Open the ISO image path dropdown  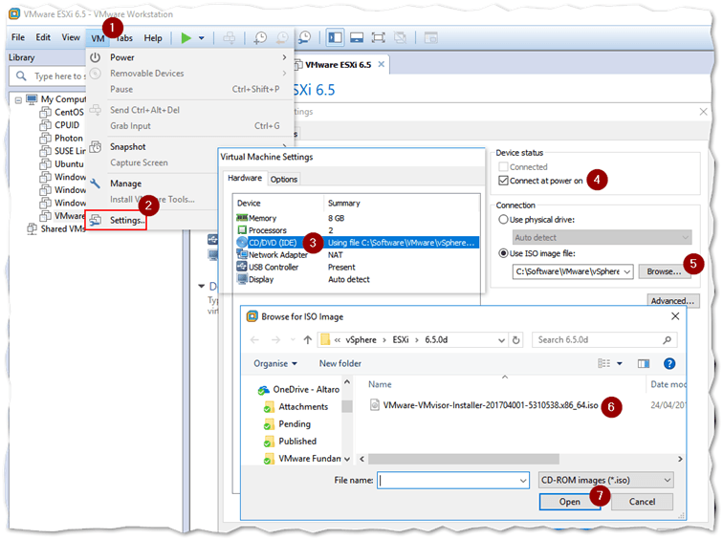click(627, 271)
